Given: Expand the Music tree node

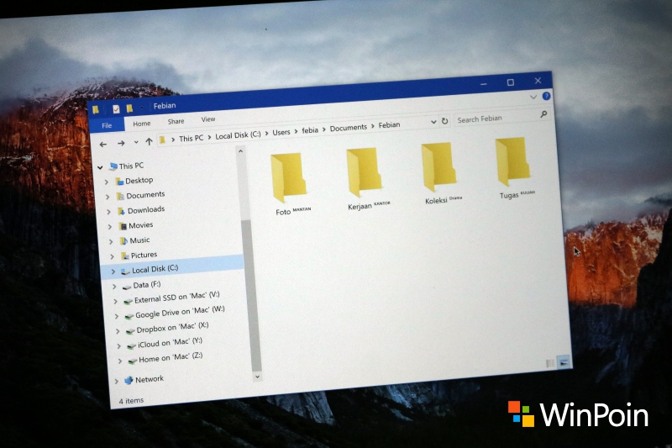Looking at the screenshot, I should click(x=111, y=242).
